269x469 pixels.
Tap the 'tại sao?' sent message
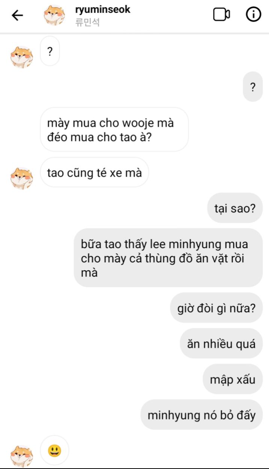235,208
